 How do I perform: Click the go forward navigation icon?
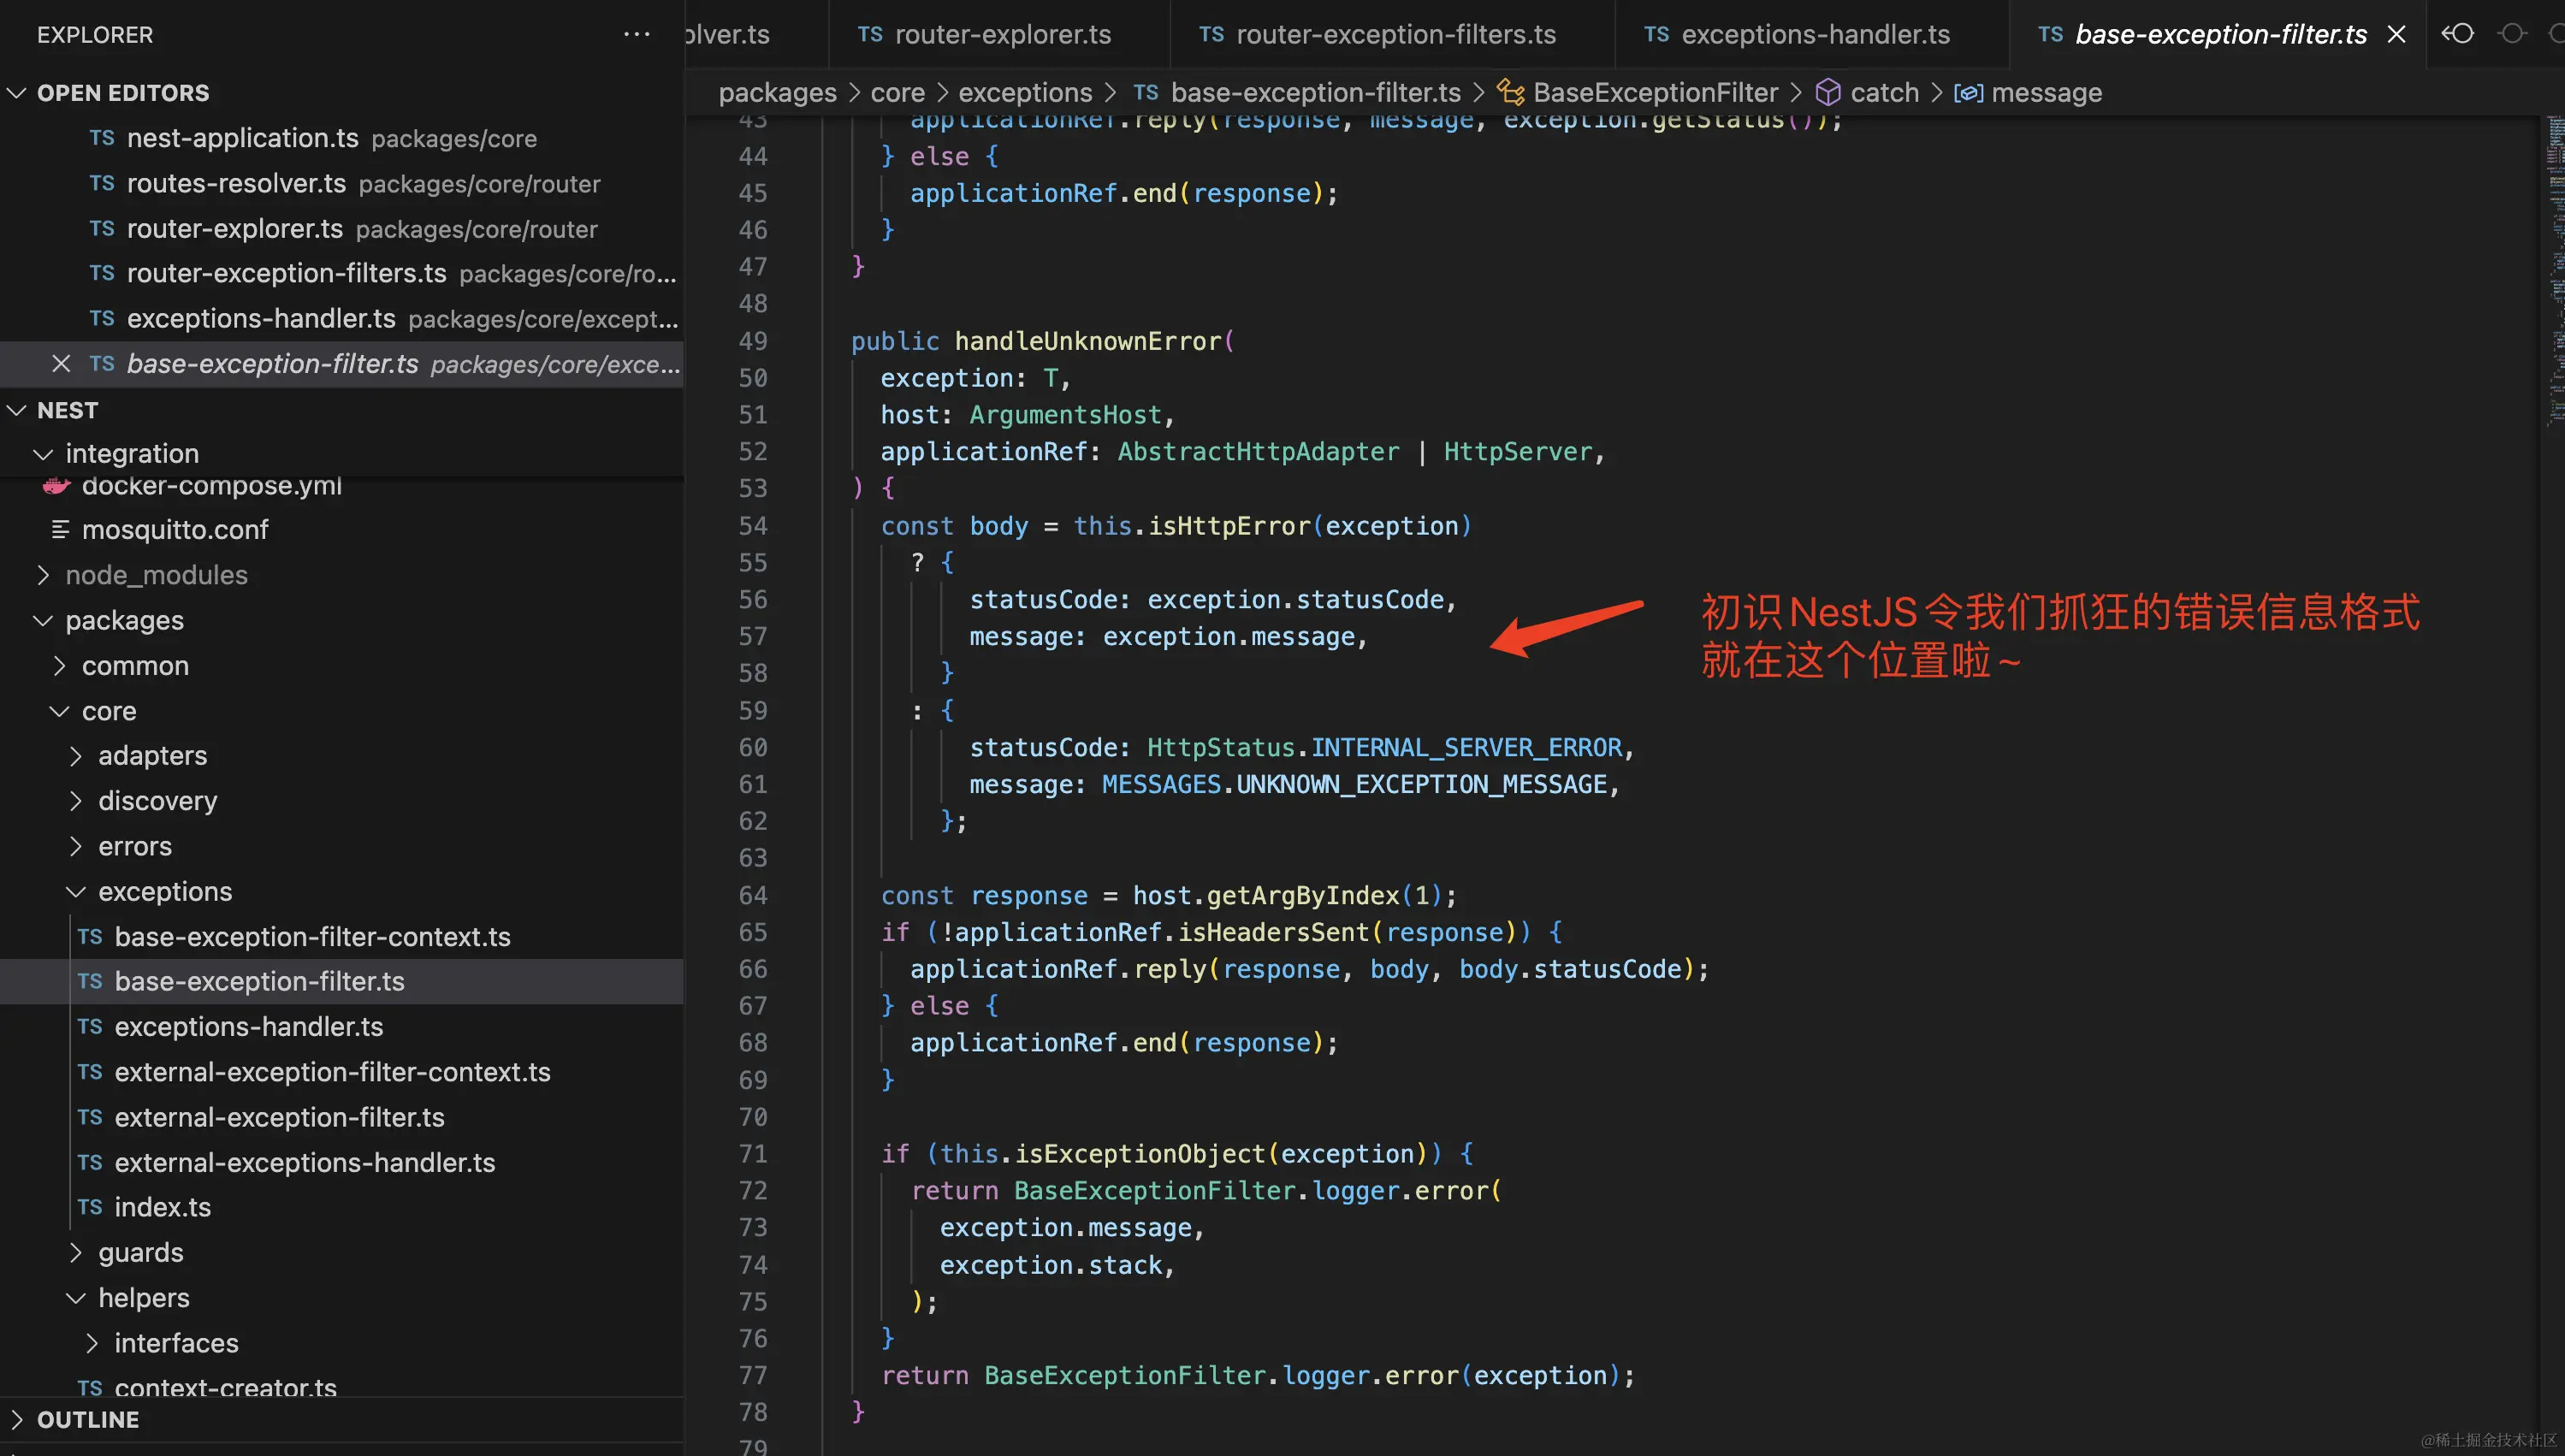coord(2511,34)
